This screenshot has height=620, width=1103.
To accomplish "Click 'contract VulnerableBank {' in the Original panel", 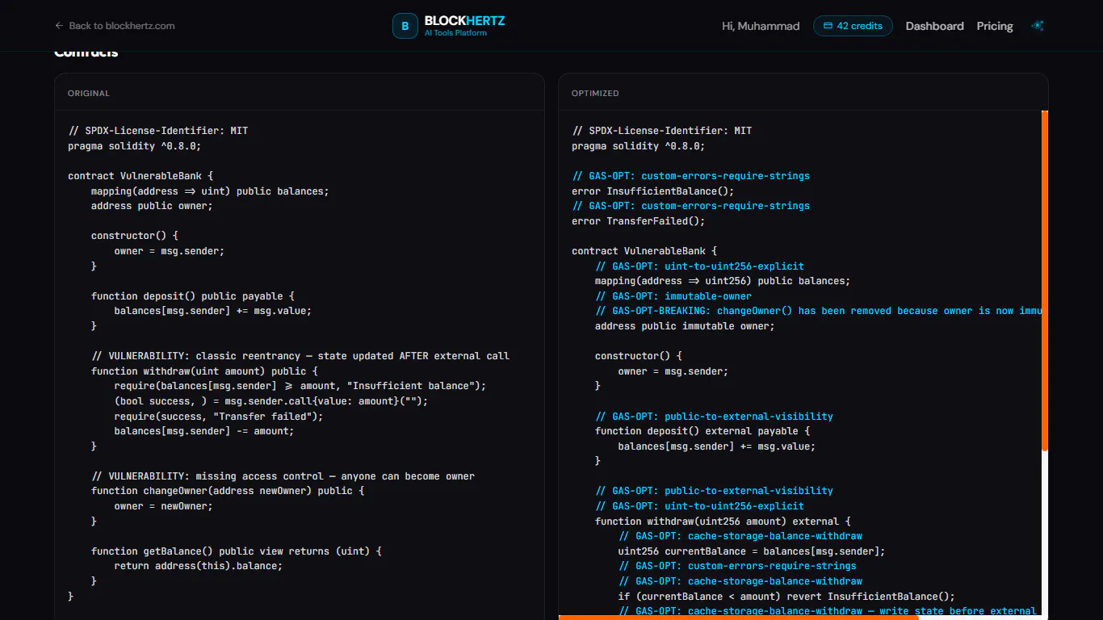I will [140, 176].
